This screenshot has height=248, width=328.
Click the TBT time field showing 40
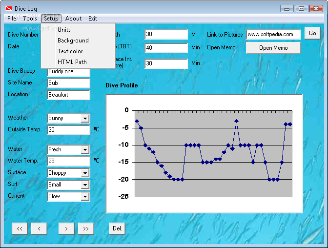[166, 48]
